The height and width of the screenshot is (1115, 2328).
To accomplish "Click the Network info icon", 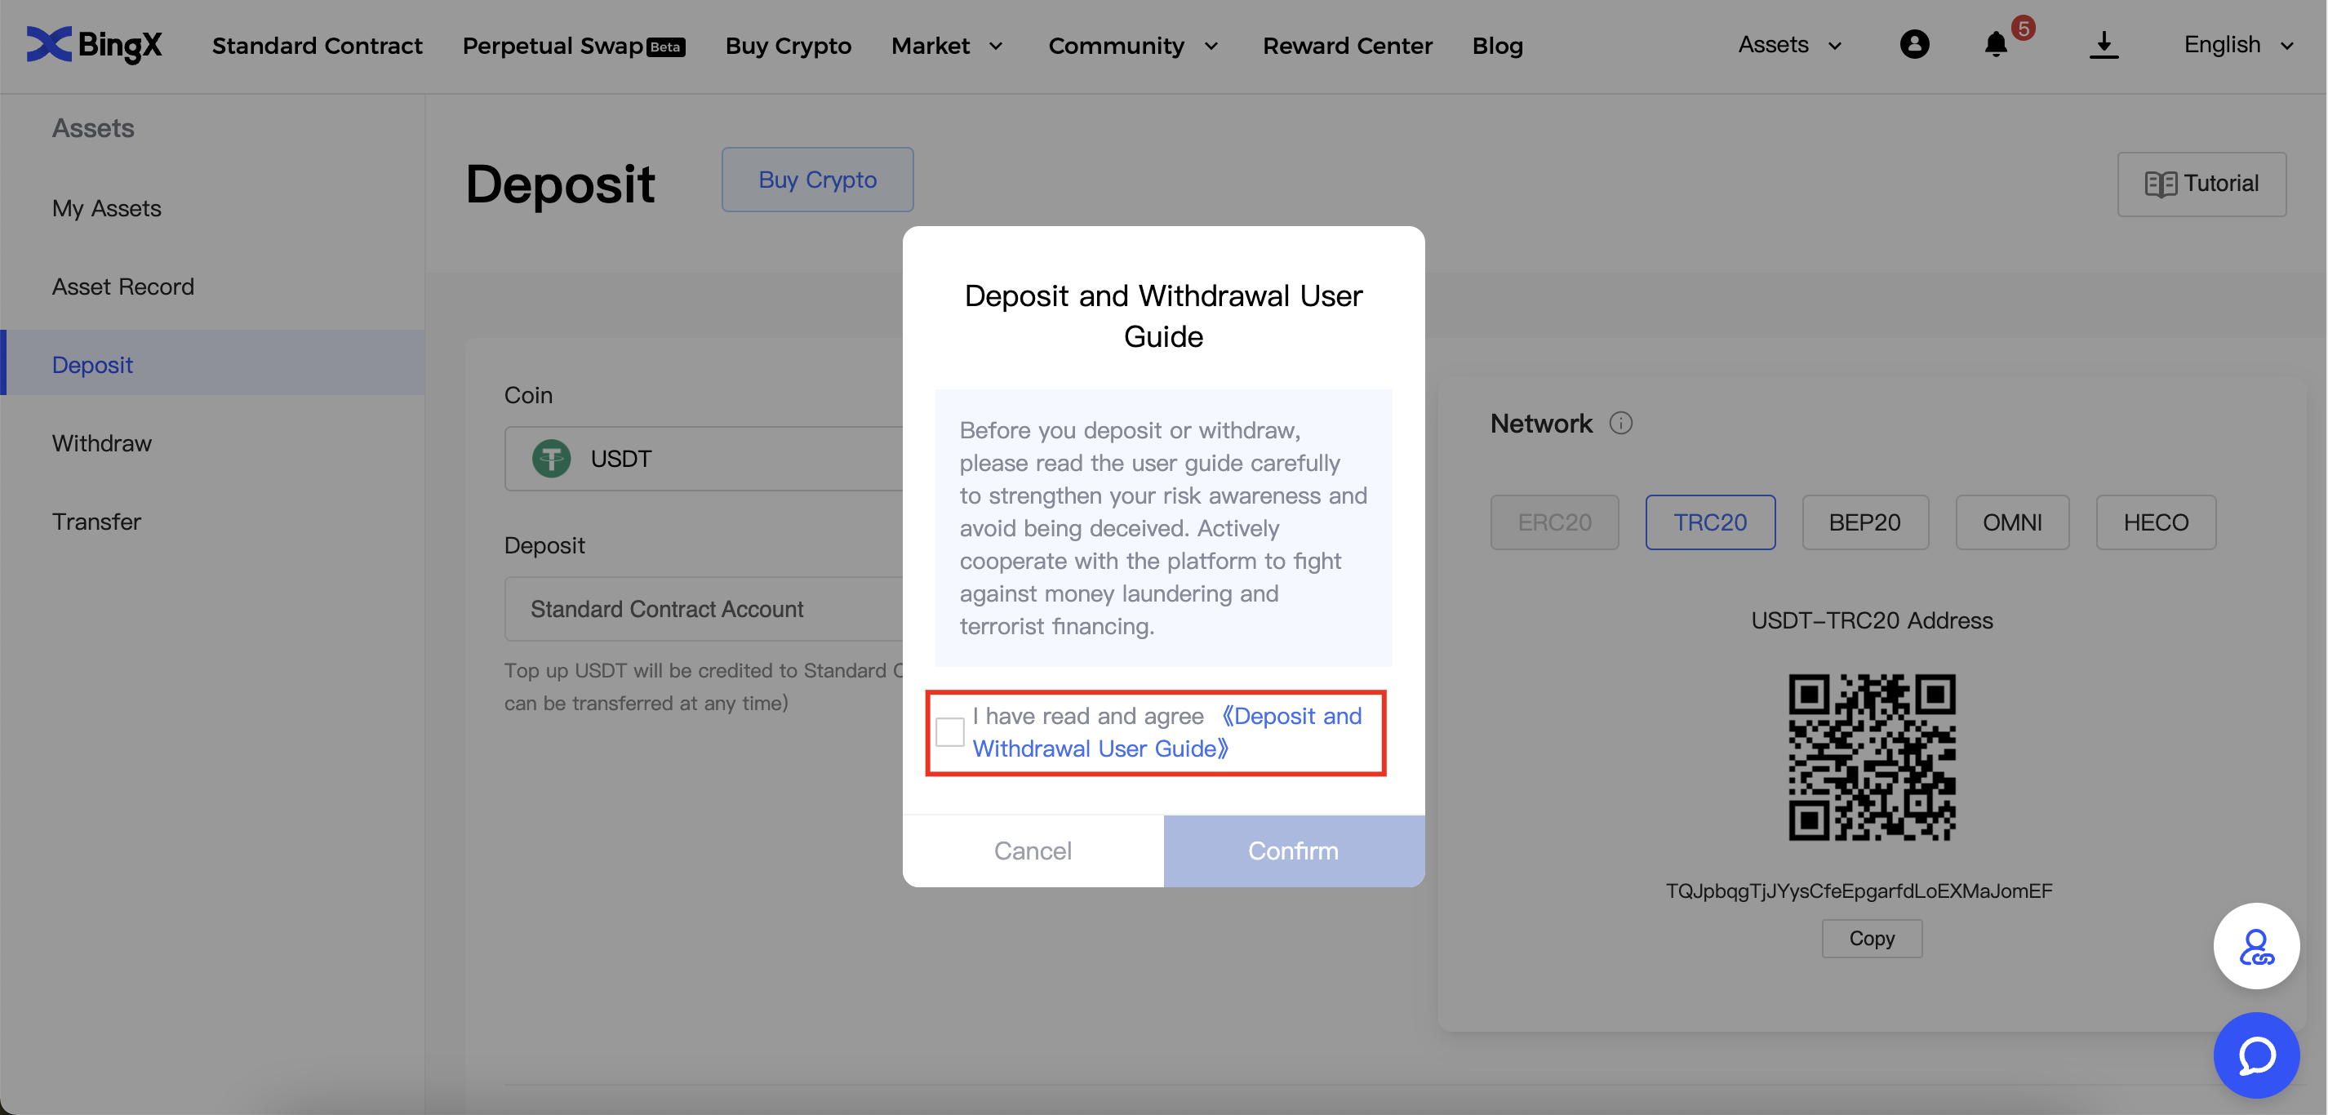I will pos(1620,423).
